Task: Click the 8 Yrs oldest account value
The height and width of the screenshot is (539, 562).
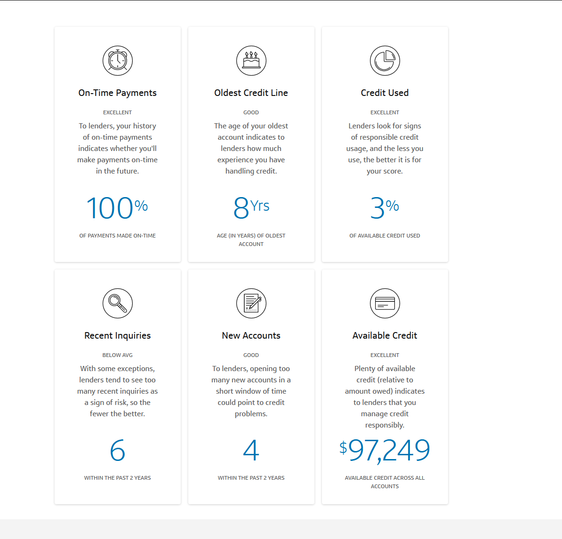Action: tap(251, 208)
